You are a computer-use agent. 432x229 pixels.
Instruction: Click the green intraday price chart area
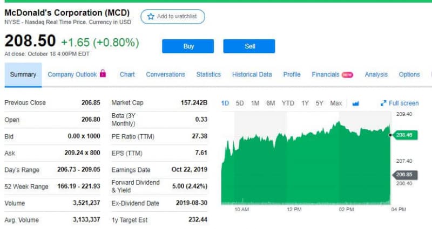coord(306,170)
